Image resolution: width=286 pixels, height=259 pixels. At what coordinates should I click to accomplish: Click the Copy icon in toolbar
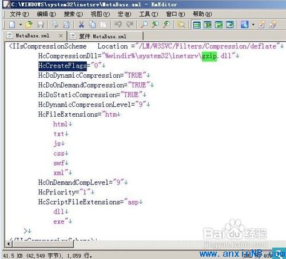pyautogui.click(x=93, y=25)
